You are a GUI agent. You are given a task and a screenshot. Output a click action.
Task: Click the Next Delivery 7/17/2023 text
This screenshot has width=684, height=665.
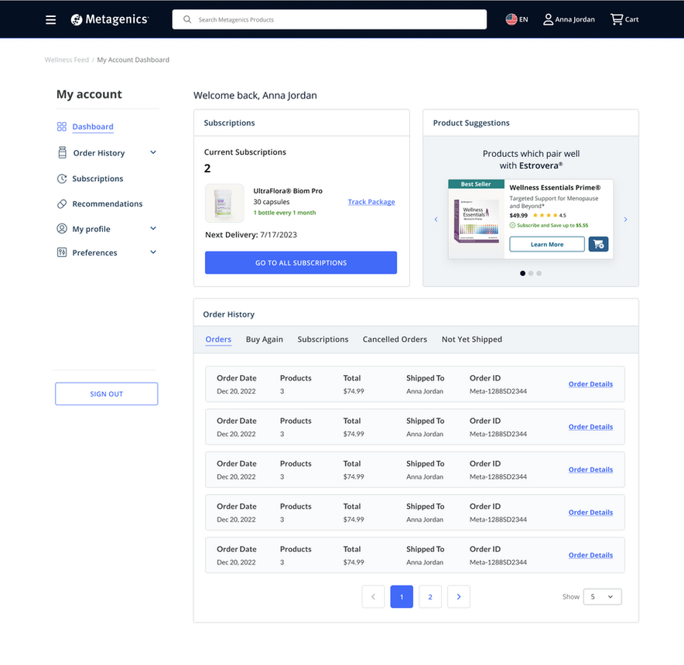[251, 234]
